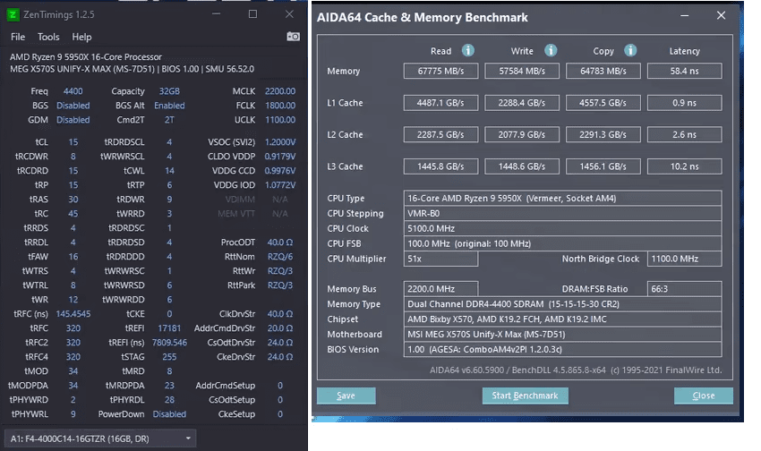The width and height of the screenshot is (761, 451).
Task: Click the UCLK value 1100.00
Action: click(280, 120)
